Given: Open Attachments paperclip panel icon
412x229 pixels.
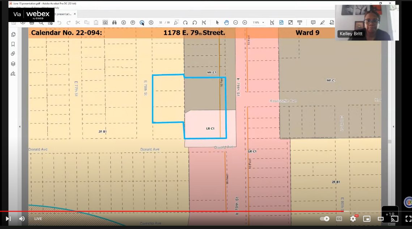Looking at the screenshot, I should tap(13, 54).
